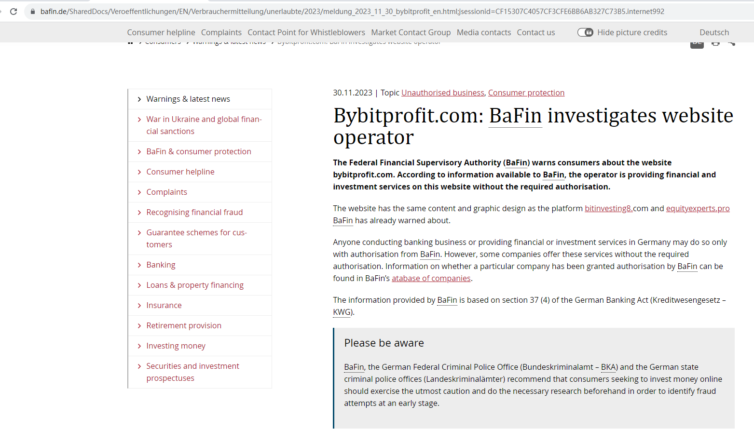754x444 pixels.
Task: Click the publication date 30.11.2023
Action: click(x=353, y=93)
